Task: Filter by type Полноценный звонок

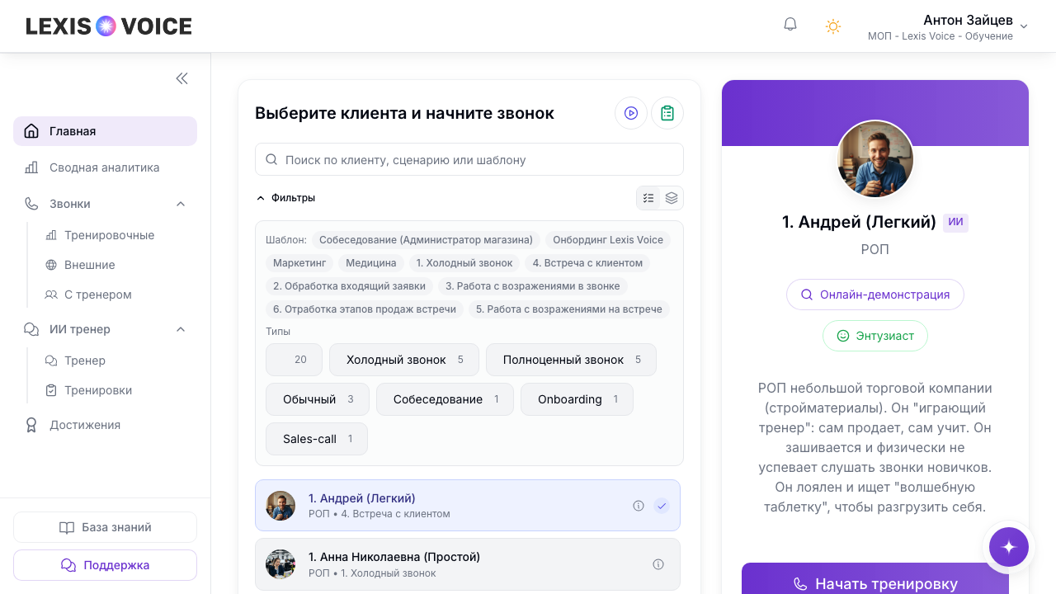Action: (571, 360)
